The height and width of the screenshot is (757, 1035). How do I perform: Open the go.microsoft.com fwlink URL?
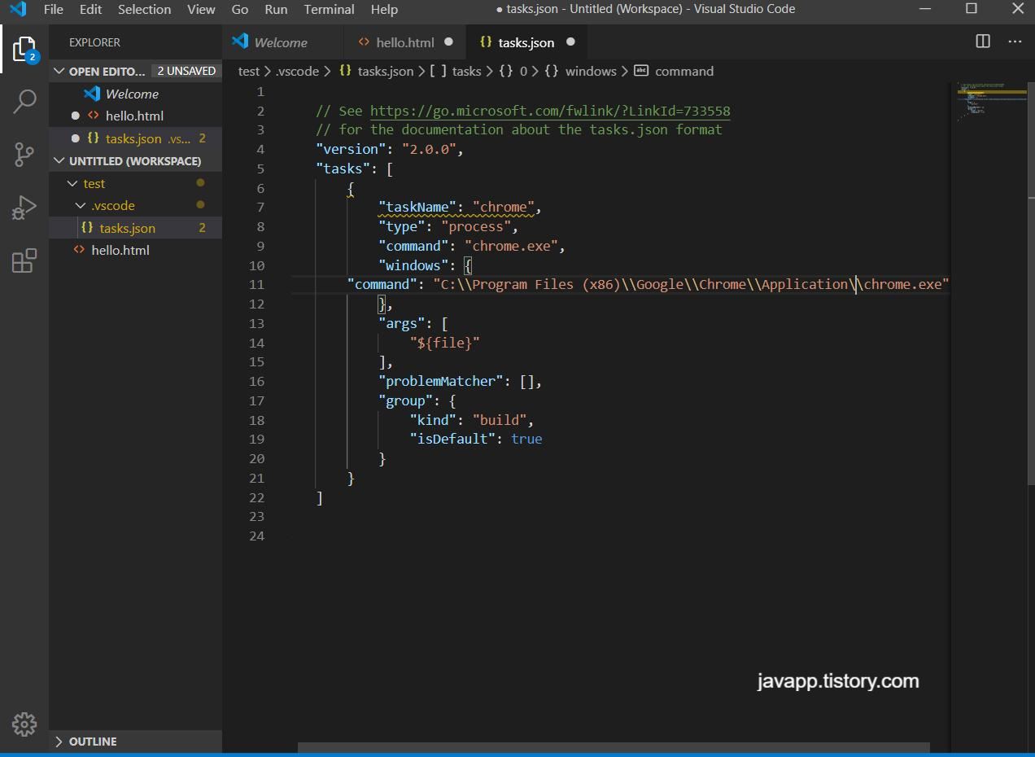pyautogui.click(x=550, y=111)
